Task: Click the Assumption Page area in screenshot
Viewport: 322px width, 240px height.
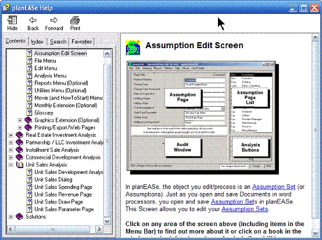Action: pos(183,97)
